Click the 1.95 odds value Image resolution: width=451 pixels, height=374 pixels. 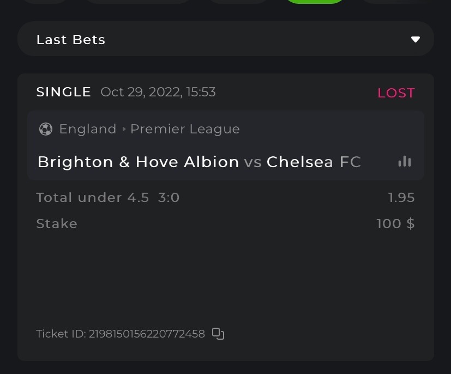point(401,197)
